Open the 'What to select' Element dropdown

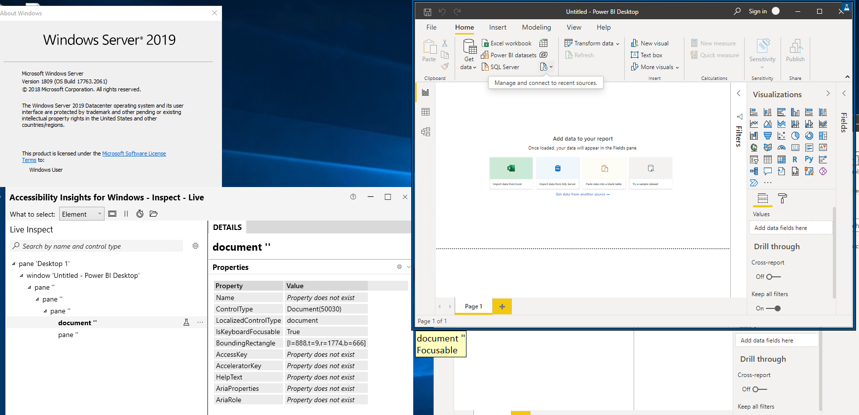click(82, 214)
